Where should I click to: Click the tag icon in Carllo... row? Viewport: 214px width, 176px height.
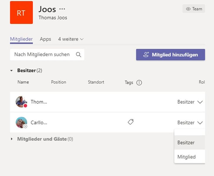[131, 122]
